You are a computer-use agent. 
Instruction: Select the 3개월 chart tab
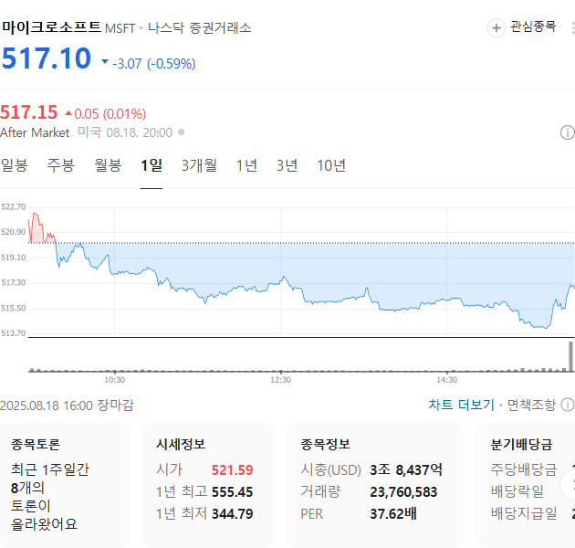[x=199, y=165]
